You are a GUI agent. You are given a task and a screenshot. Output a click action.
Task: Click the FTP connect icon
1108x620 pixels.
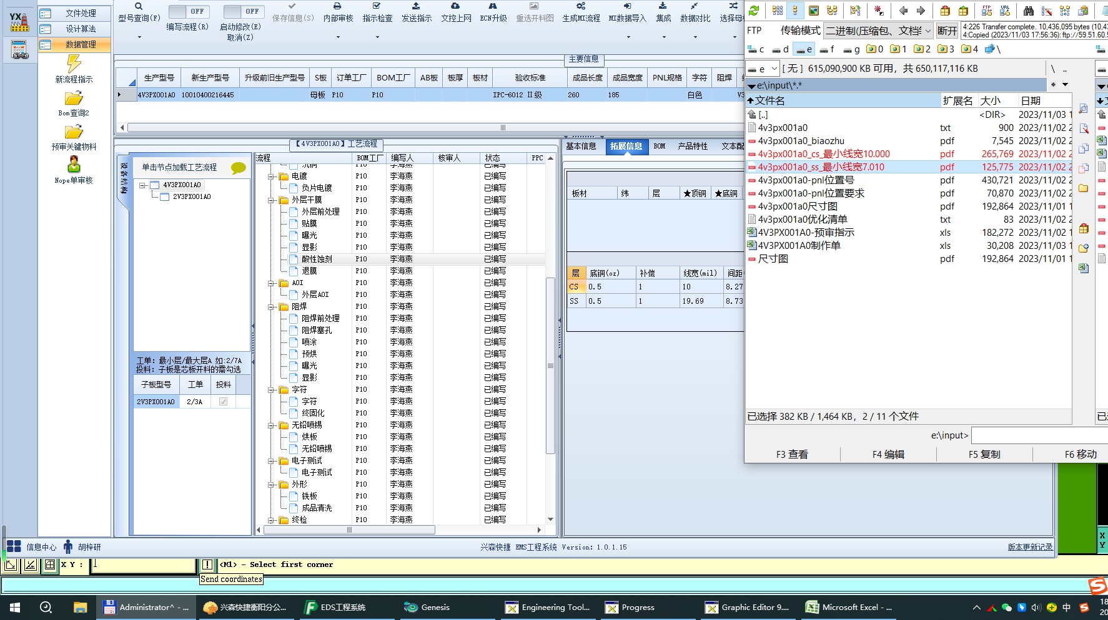pos(987,11)
